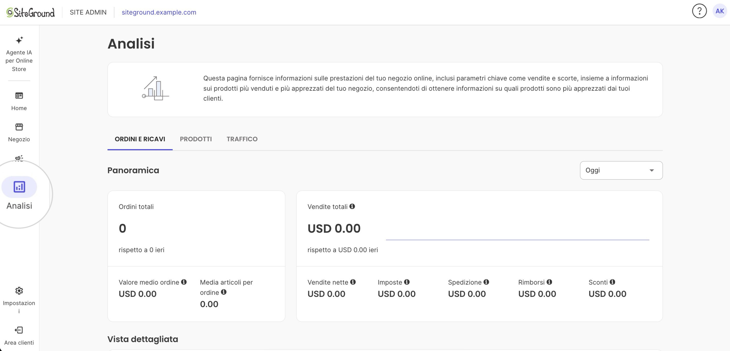Open Impostazioni gear icon

click(x=19, y=291)
